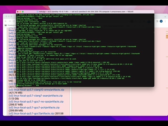
Task: Click 'Fetched 4269 kB in 1s' line
Action: point(31,80)
